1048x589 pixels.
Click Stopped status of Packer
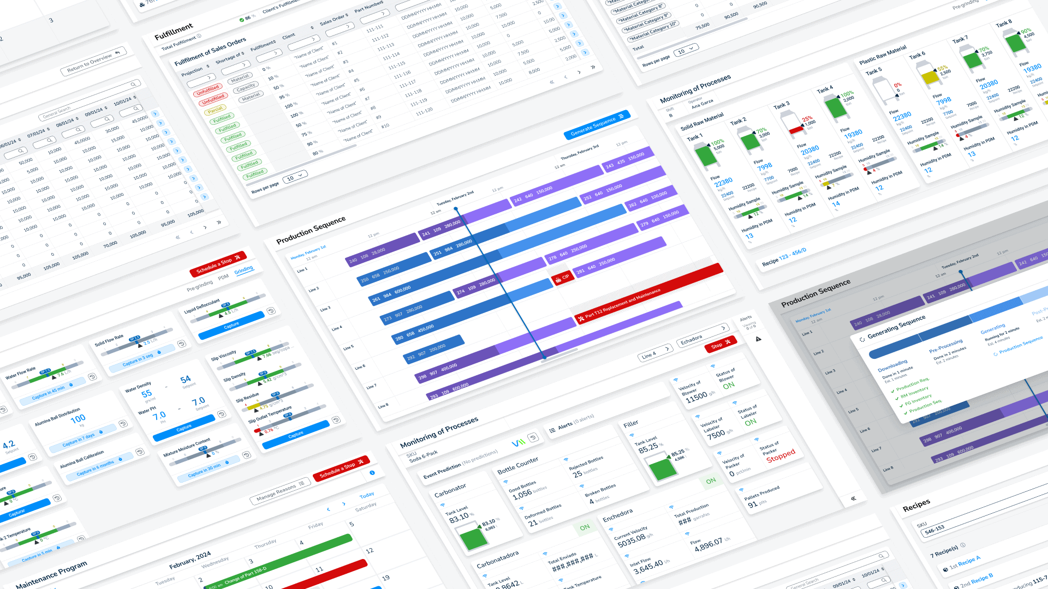pos(781,455)
